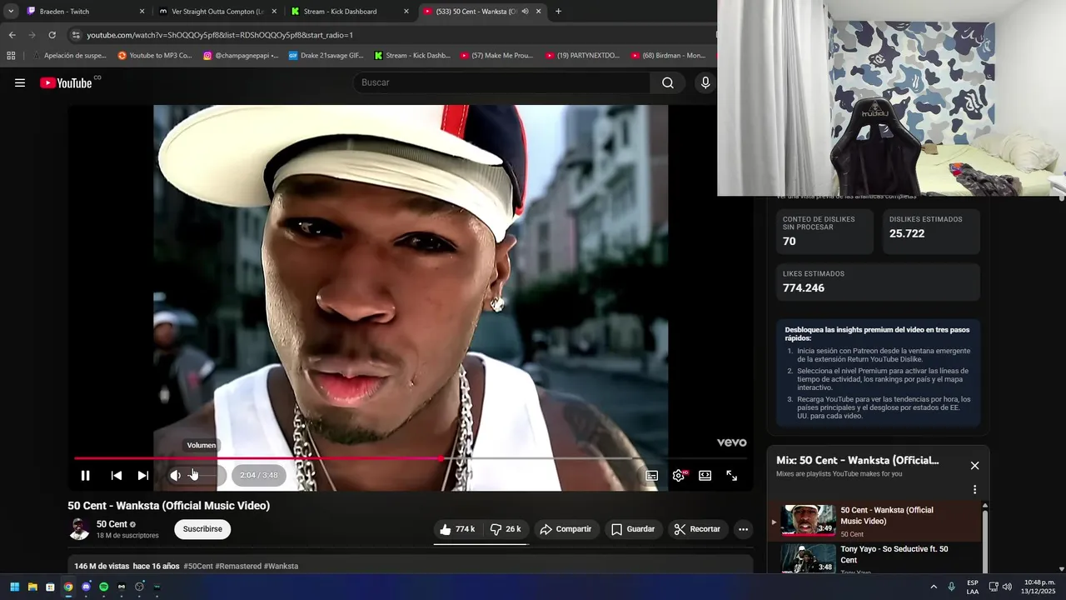Open Youtube to MP3 Co... bookmark

click(155, 56)
